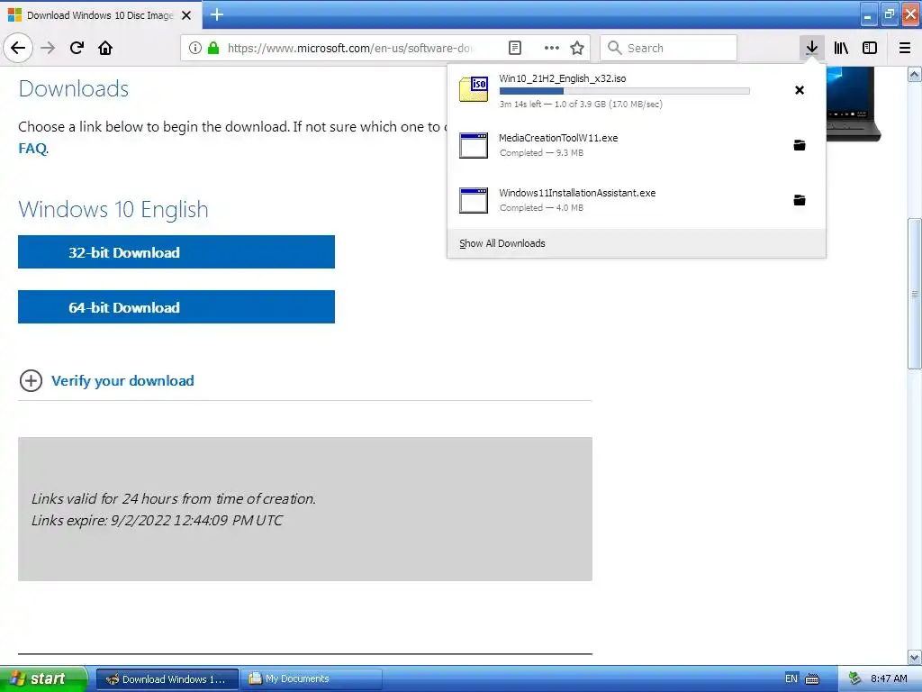Open containing folder for Windows11InstallationAssistant.exe
922x692 pixels.
(x=800, y=200)
